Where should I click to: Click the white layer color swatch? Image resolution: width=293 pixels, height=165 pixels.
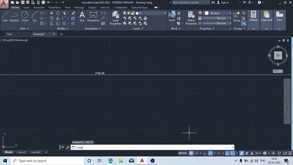[x=137, y=13]
